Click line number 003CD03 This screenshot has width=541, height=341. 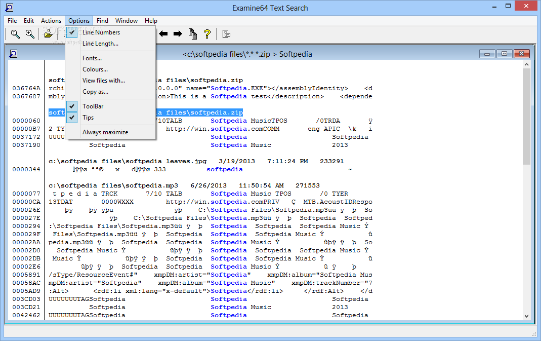coord(26,299)
